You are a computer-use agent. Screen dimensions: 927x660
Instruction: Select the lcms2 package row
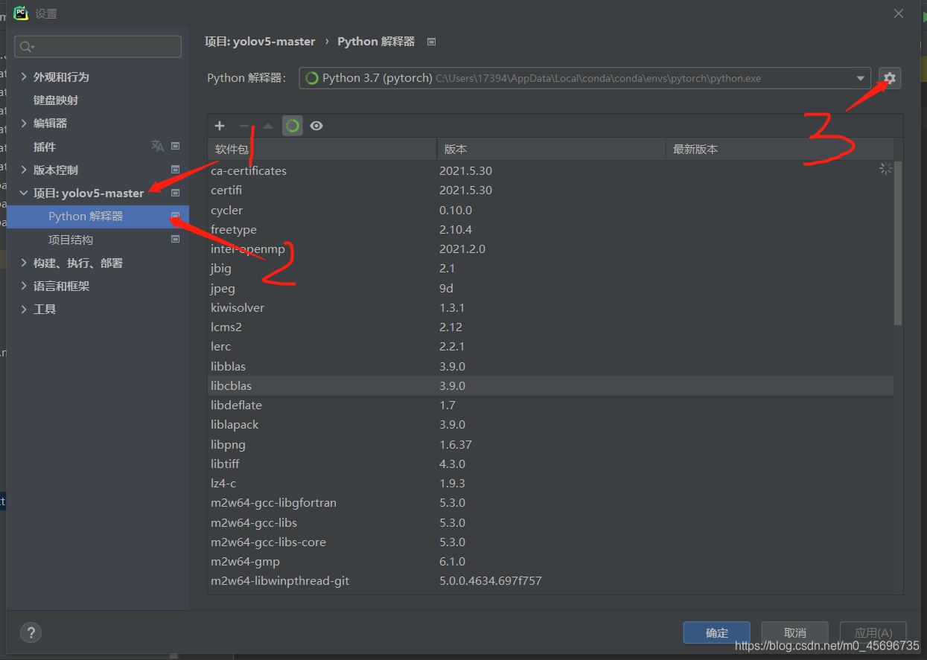pos(550,327)
